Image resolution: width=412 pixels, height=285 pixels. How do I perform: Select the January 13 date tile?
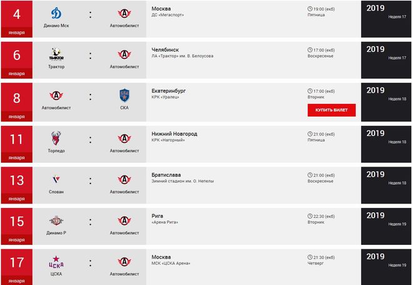(18, 184)
